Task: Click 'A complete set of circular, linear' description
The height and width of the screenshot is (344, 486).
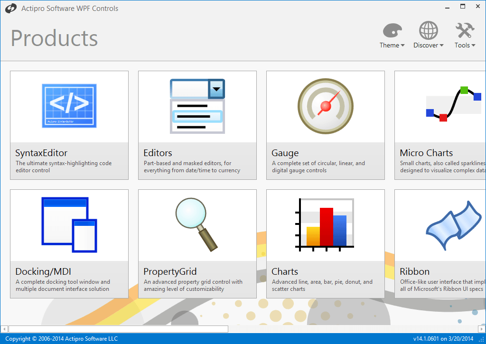Action: (318, 167)
